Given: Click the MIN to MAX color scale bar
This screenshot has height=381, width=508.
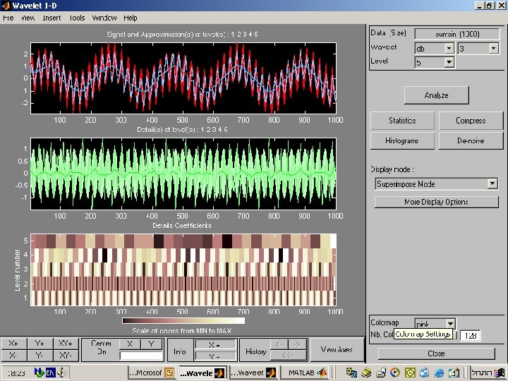Looking at the screenshot, I should click(183, 320).
